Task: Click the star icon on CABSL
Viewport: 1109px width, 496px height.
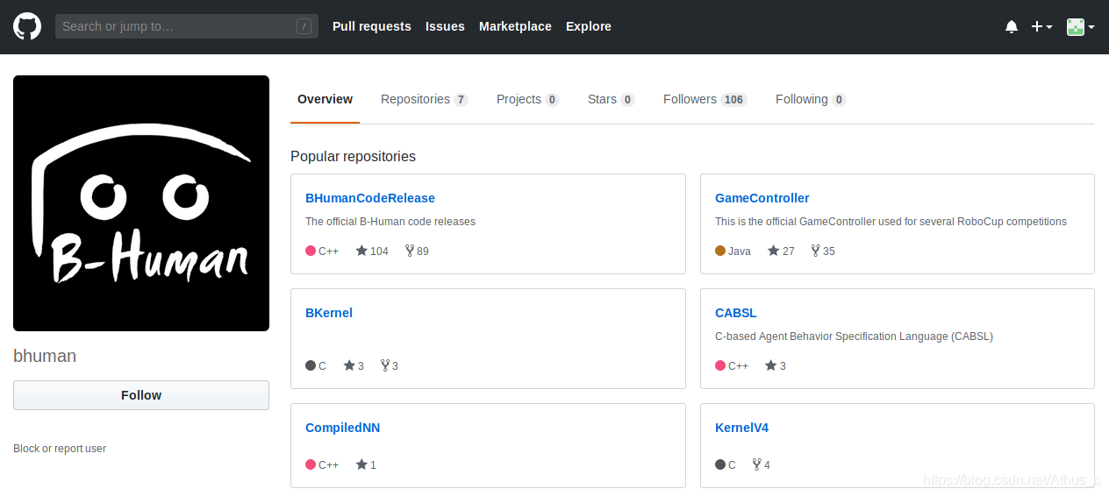Action: [771, 365]
